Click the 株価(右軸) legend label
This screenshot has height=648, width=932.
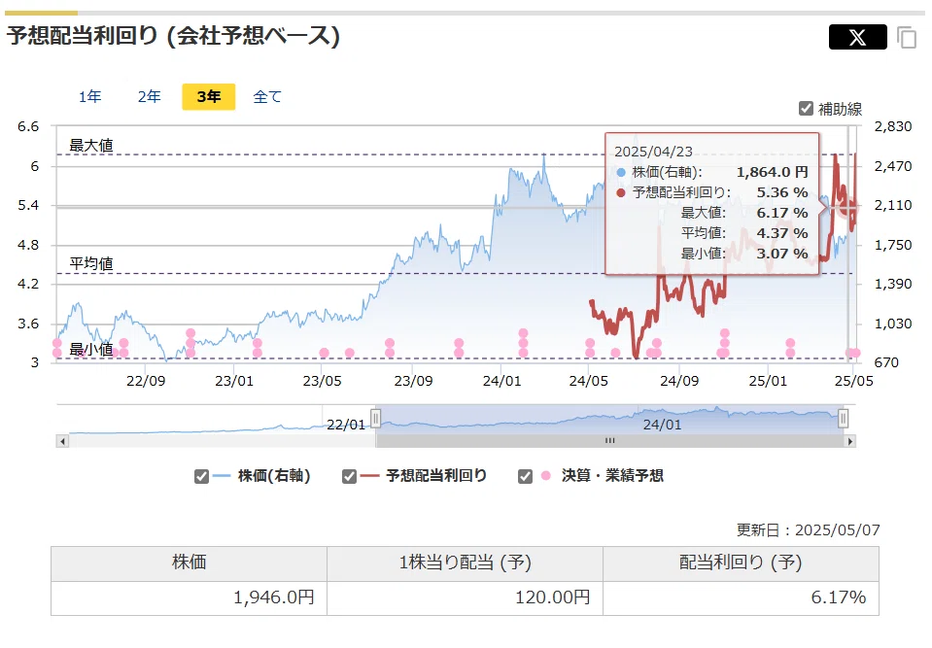(x=274, y=476)
